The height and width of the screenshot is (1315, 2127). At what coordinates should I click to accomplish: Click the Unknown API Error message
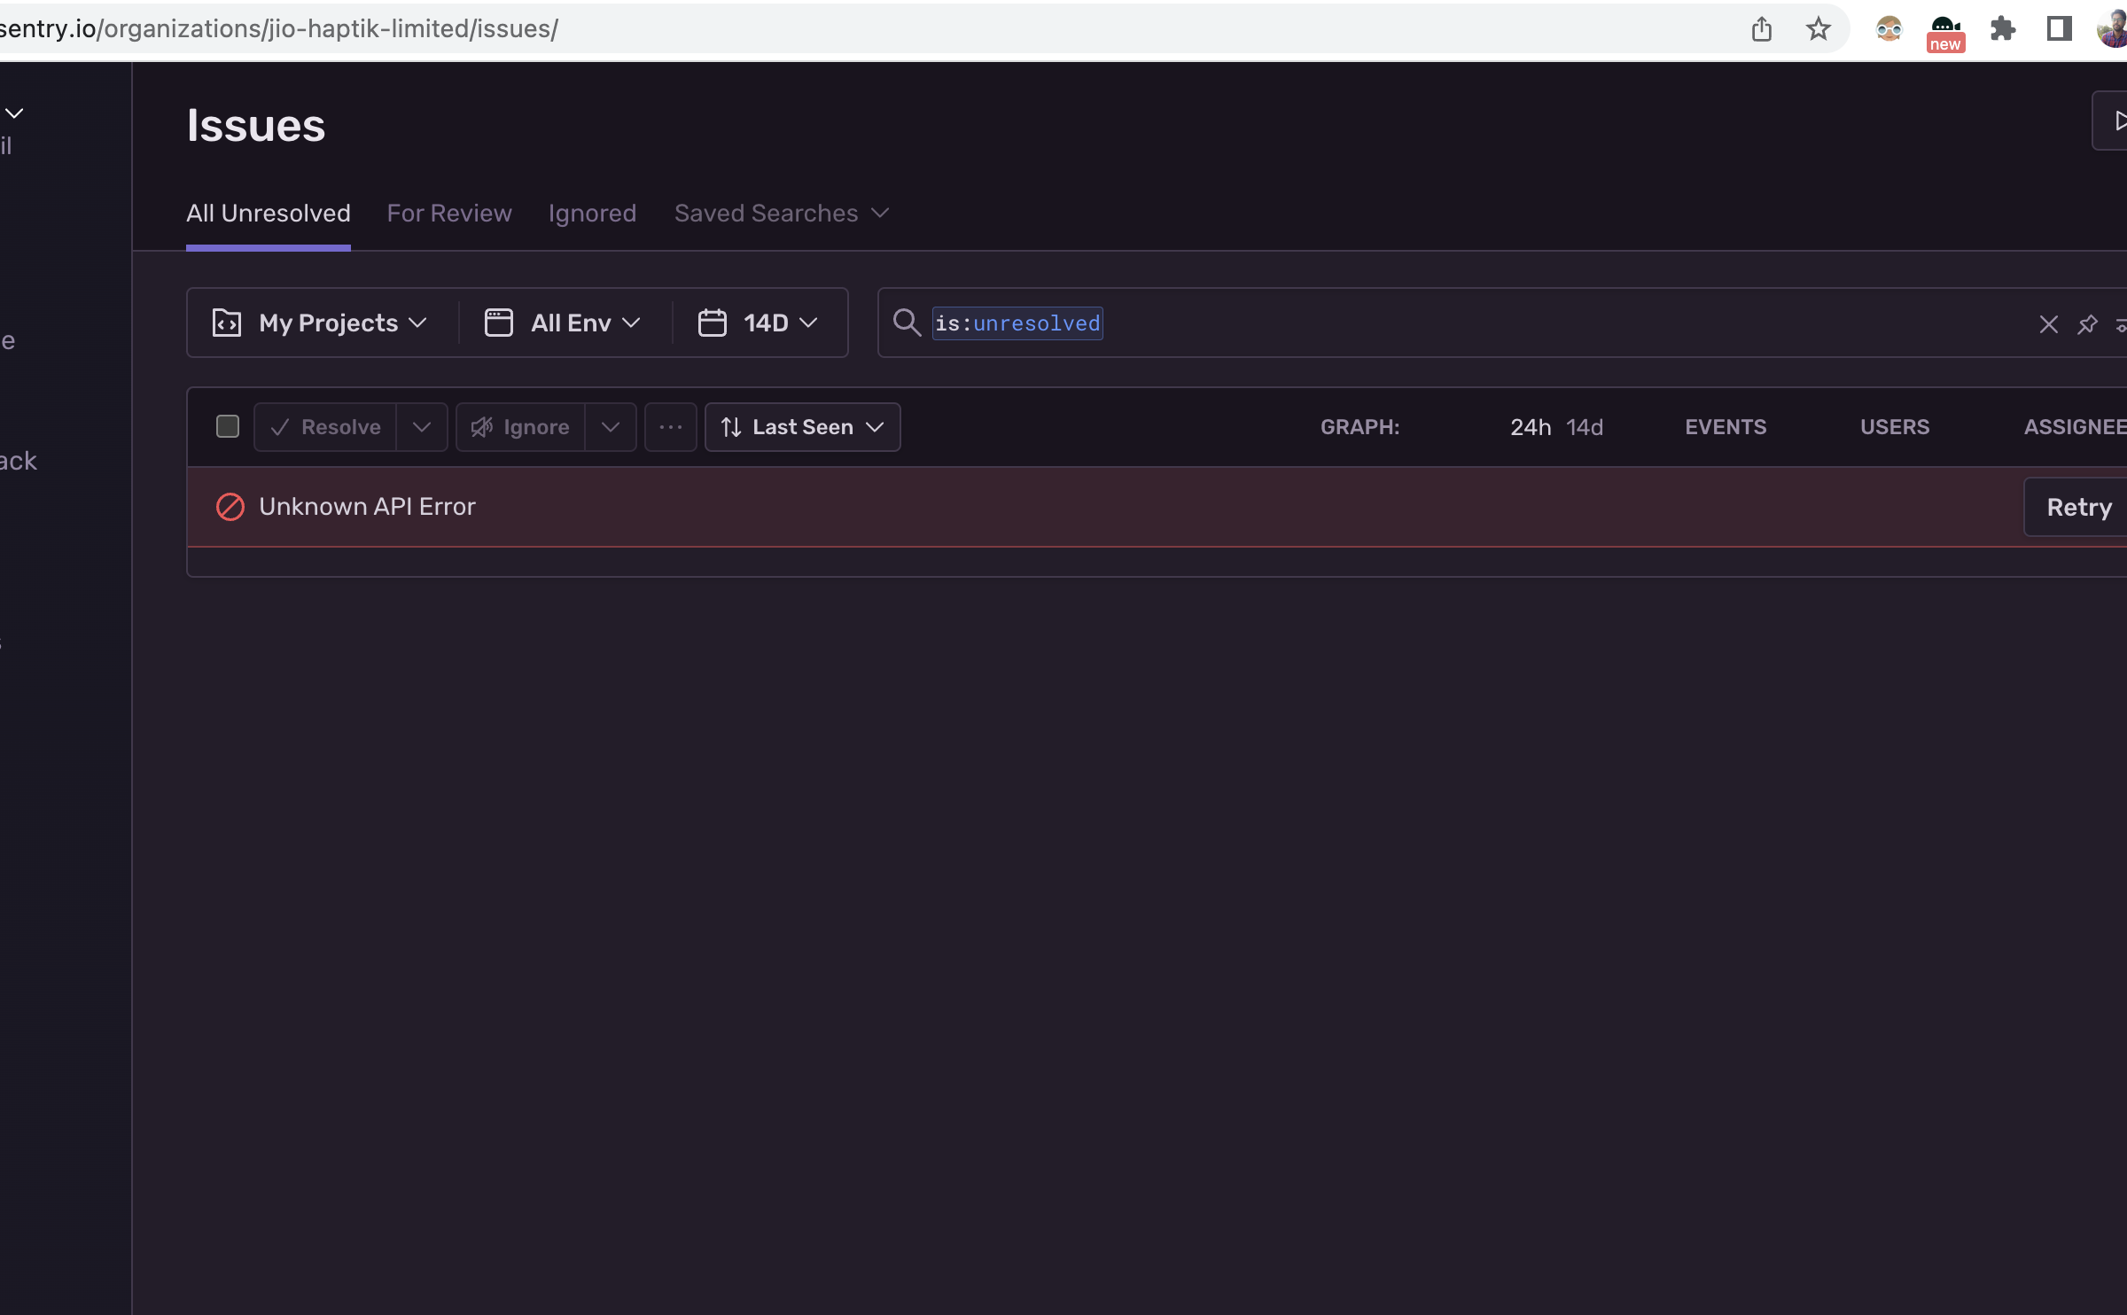[x=367, y=507]
